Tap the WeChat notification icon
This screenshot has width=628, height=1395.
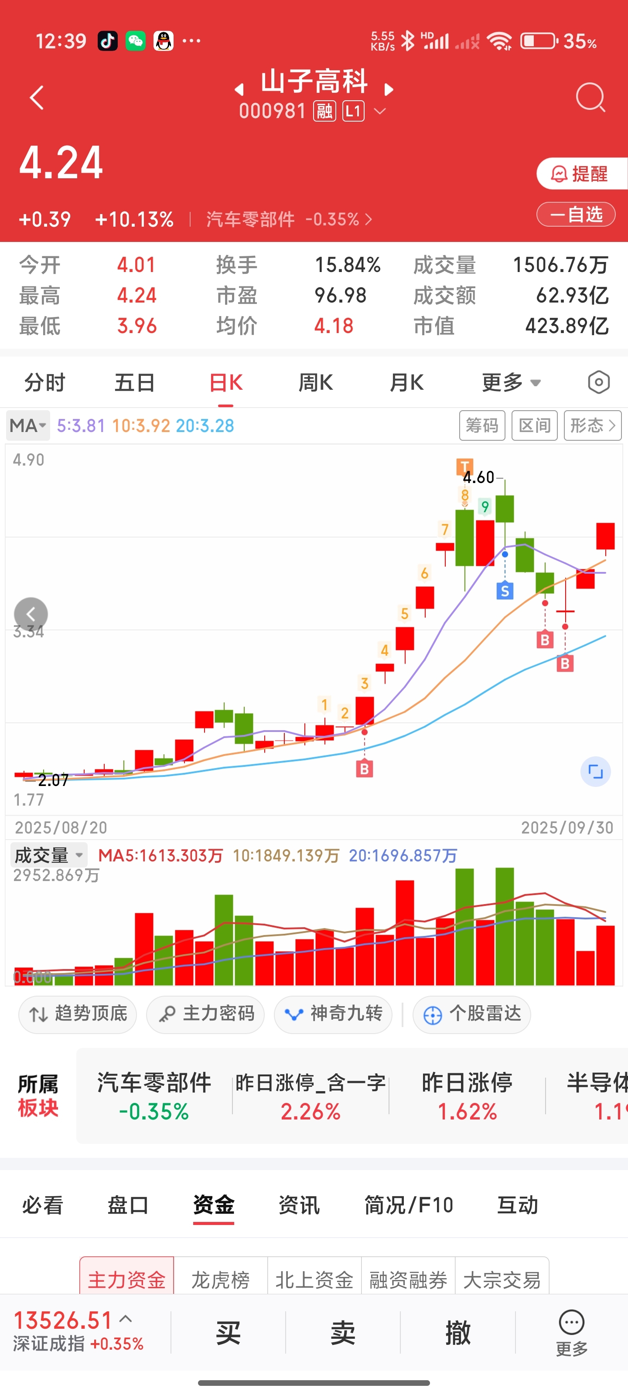pos(136,41)
